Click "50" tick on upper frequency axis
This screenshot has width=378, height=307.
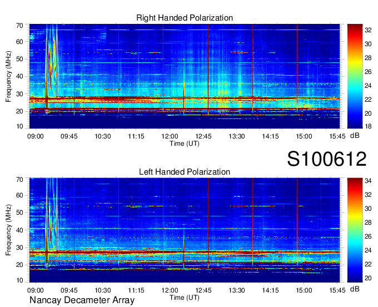click(19, 59)
